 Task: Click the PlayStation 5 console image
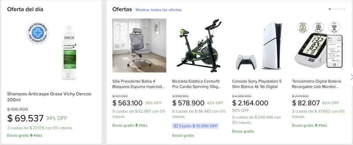[259, 45]
